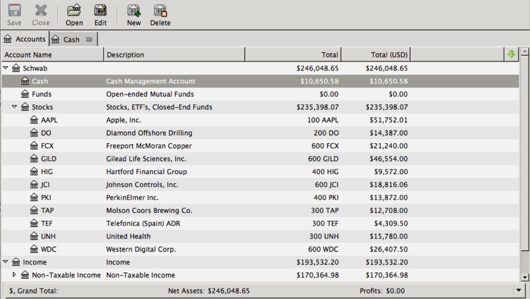Image resolution: width=530 pixels, height=299 pixels.
Task: Collapse the Stocks sub-account
Action: [x=15, y=107]
